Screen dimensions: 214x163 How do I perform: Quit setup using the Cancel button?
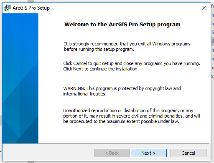click(189, 153)
